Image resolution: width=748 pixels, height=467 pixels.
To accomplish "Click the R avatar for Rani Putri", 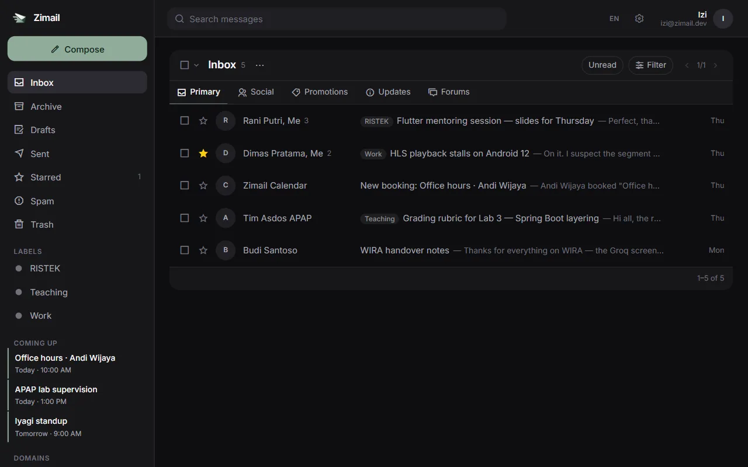I will [x=226, y=121].
